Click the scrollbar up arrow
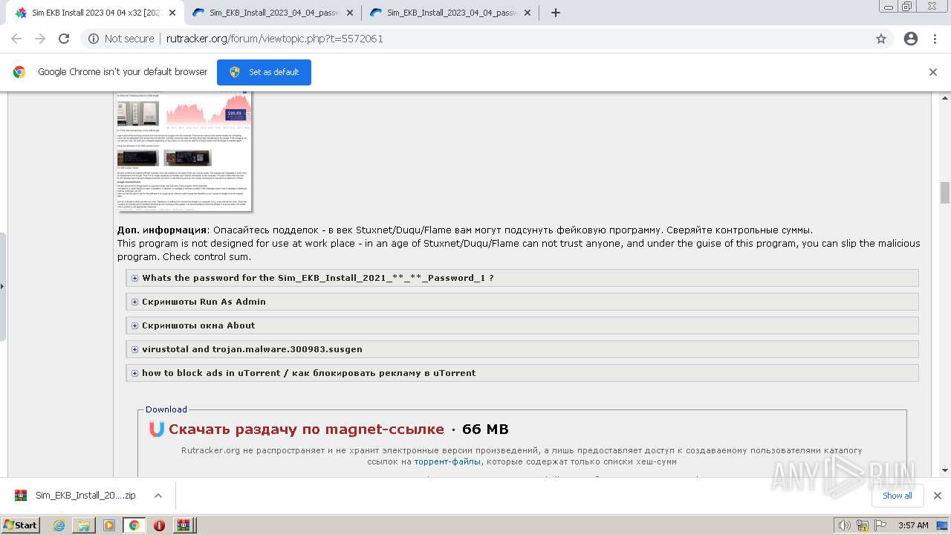Viewport: 951px width, 535px height. pyautogui.click(x=945, y=97)
